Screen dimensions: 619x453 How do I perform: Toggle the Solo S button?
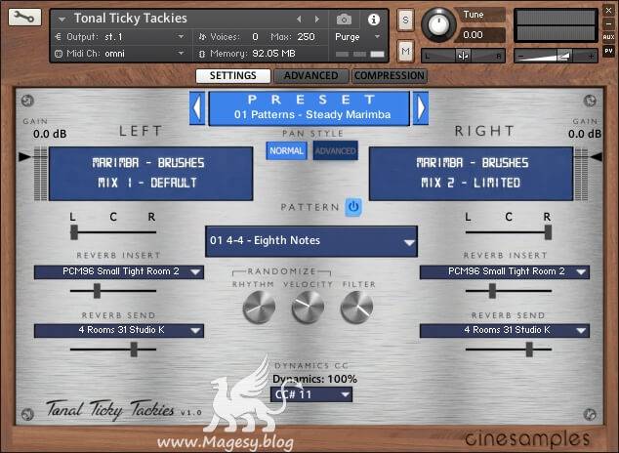coord(405,20)
